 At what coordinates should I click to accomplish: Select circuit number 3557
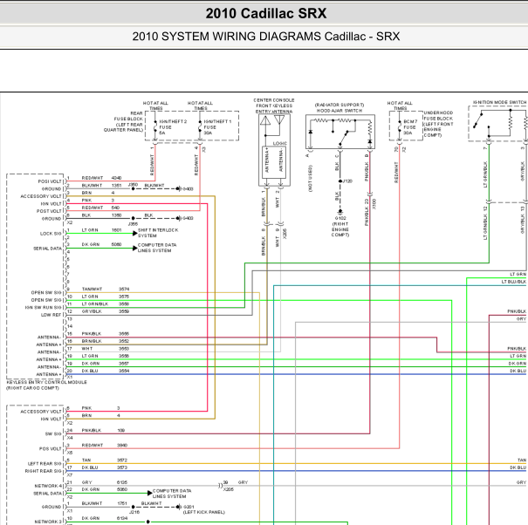(124, 364)
